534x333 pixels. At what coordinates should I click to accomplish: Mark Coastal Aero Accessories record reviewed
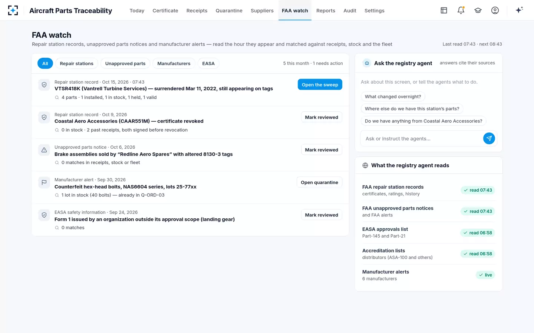[322, 117]
